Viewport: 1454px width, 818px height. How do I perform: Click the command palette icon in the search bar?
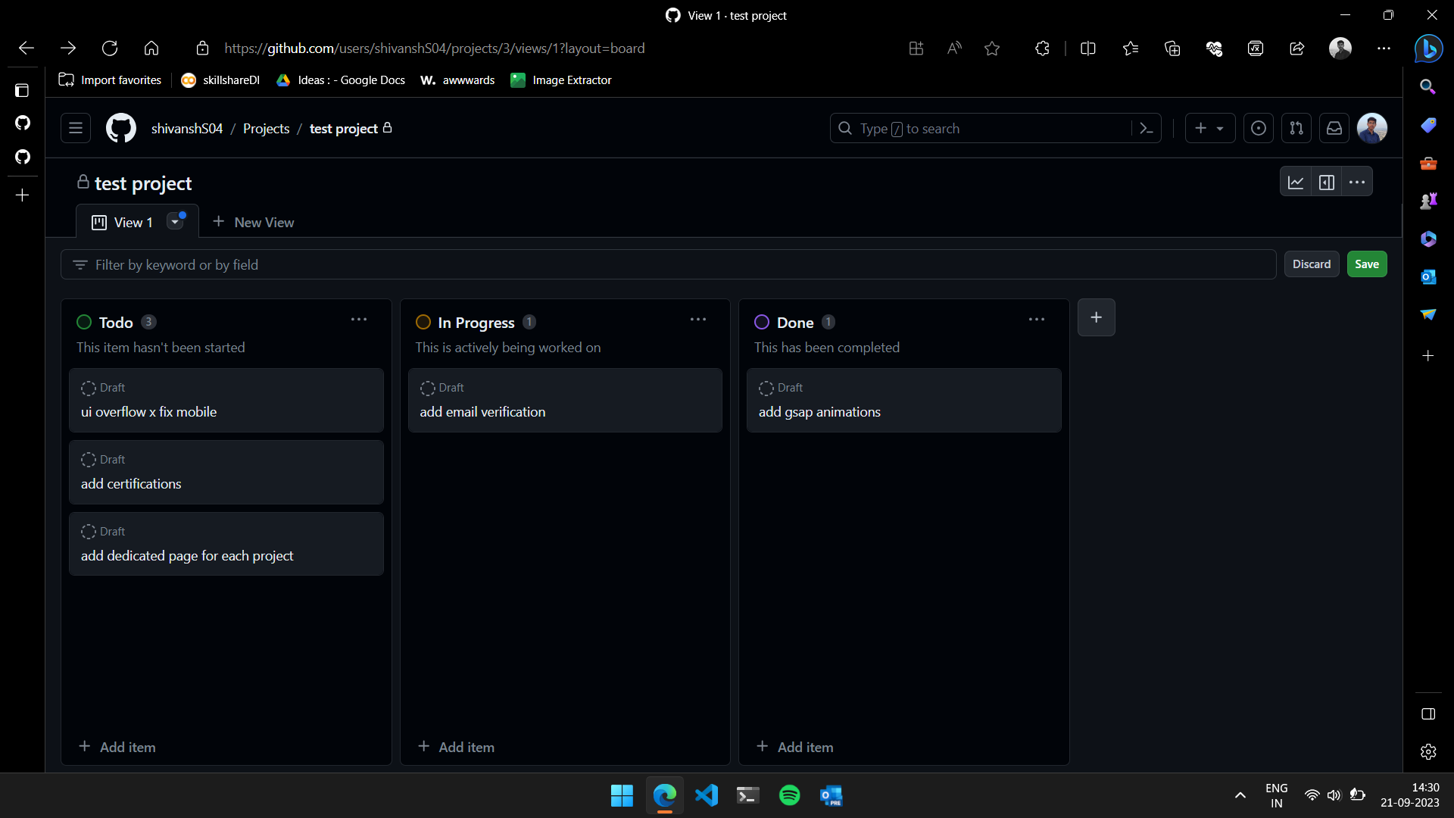[1146, 128]
